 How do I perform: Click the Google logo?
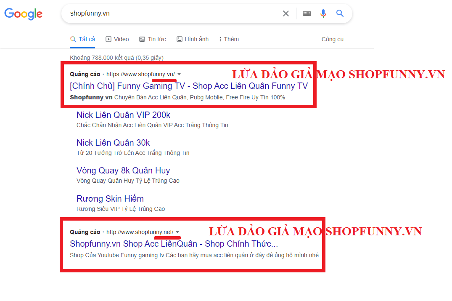pos(24,13)
